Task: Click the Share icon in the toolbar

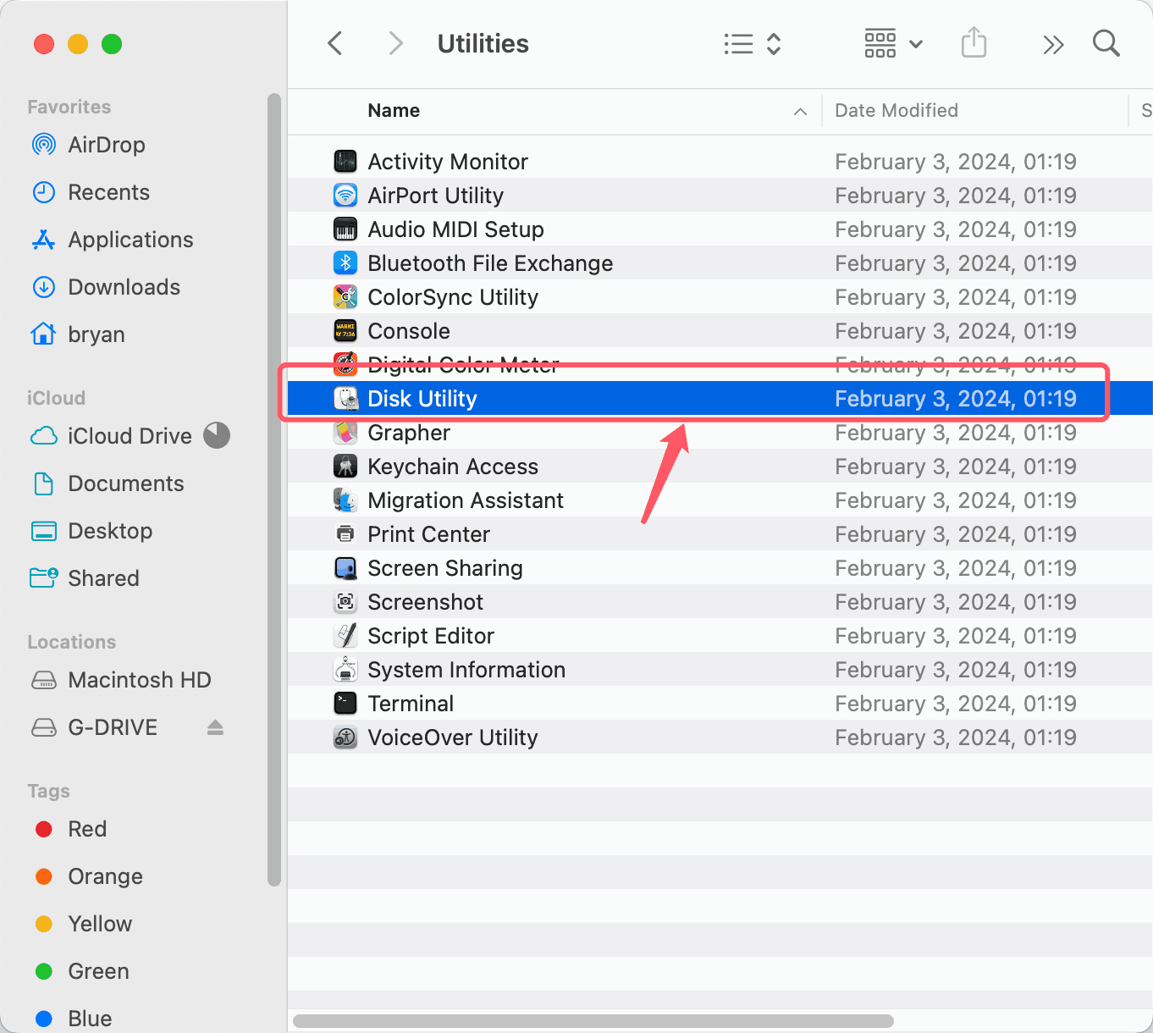Action: (974, 43)
